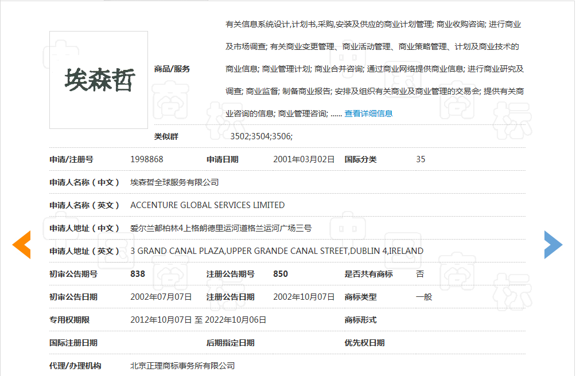
Task: Select preliminary date 2002年07月07日
Action: [161, 297]
